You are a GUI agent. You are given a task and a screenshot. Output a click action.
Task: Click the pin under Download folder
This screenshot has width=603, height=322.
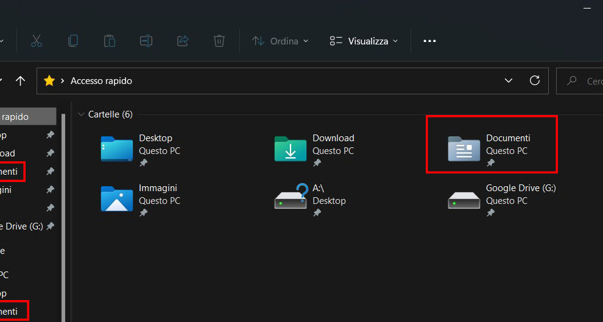[317, 163]
